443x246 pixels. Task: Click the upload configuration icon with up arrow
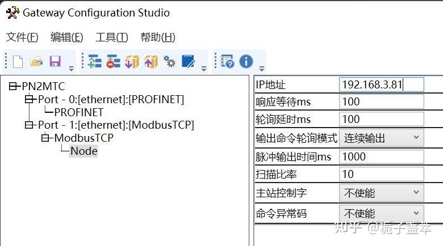[151, 61]
